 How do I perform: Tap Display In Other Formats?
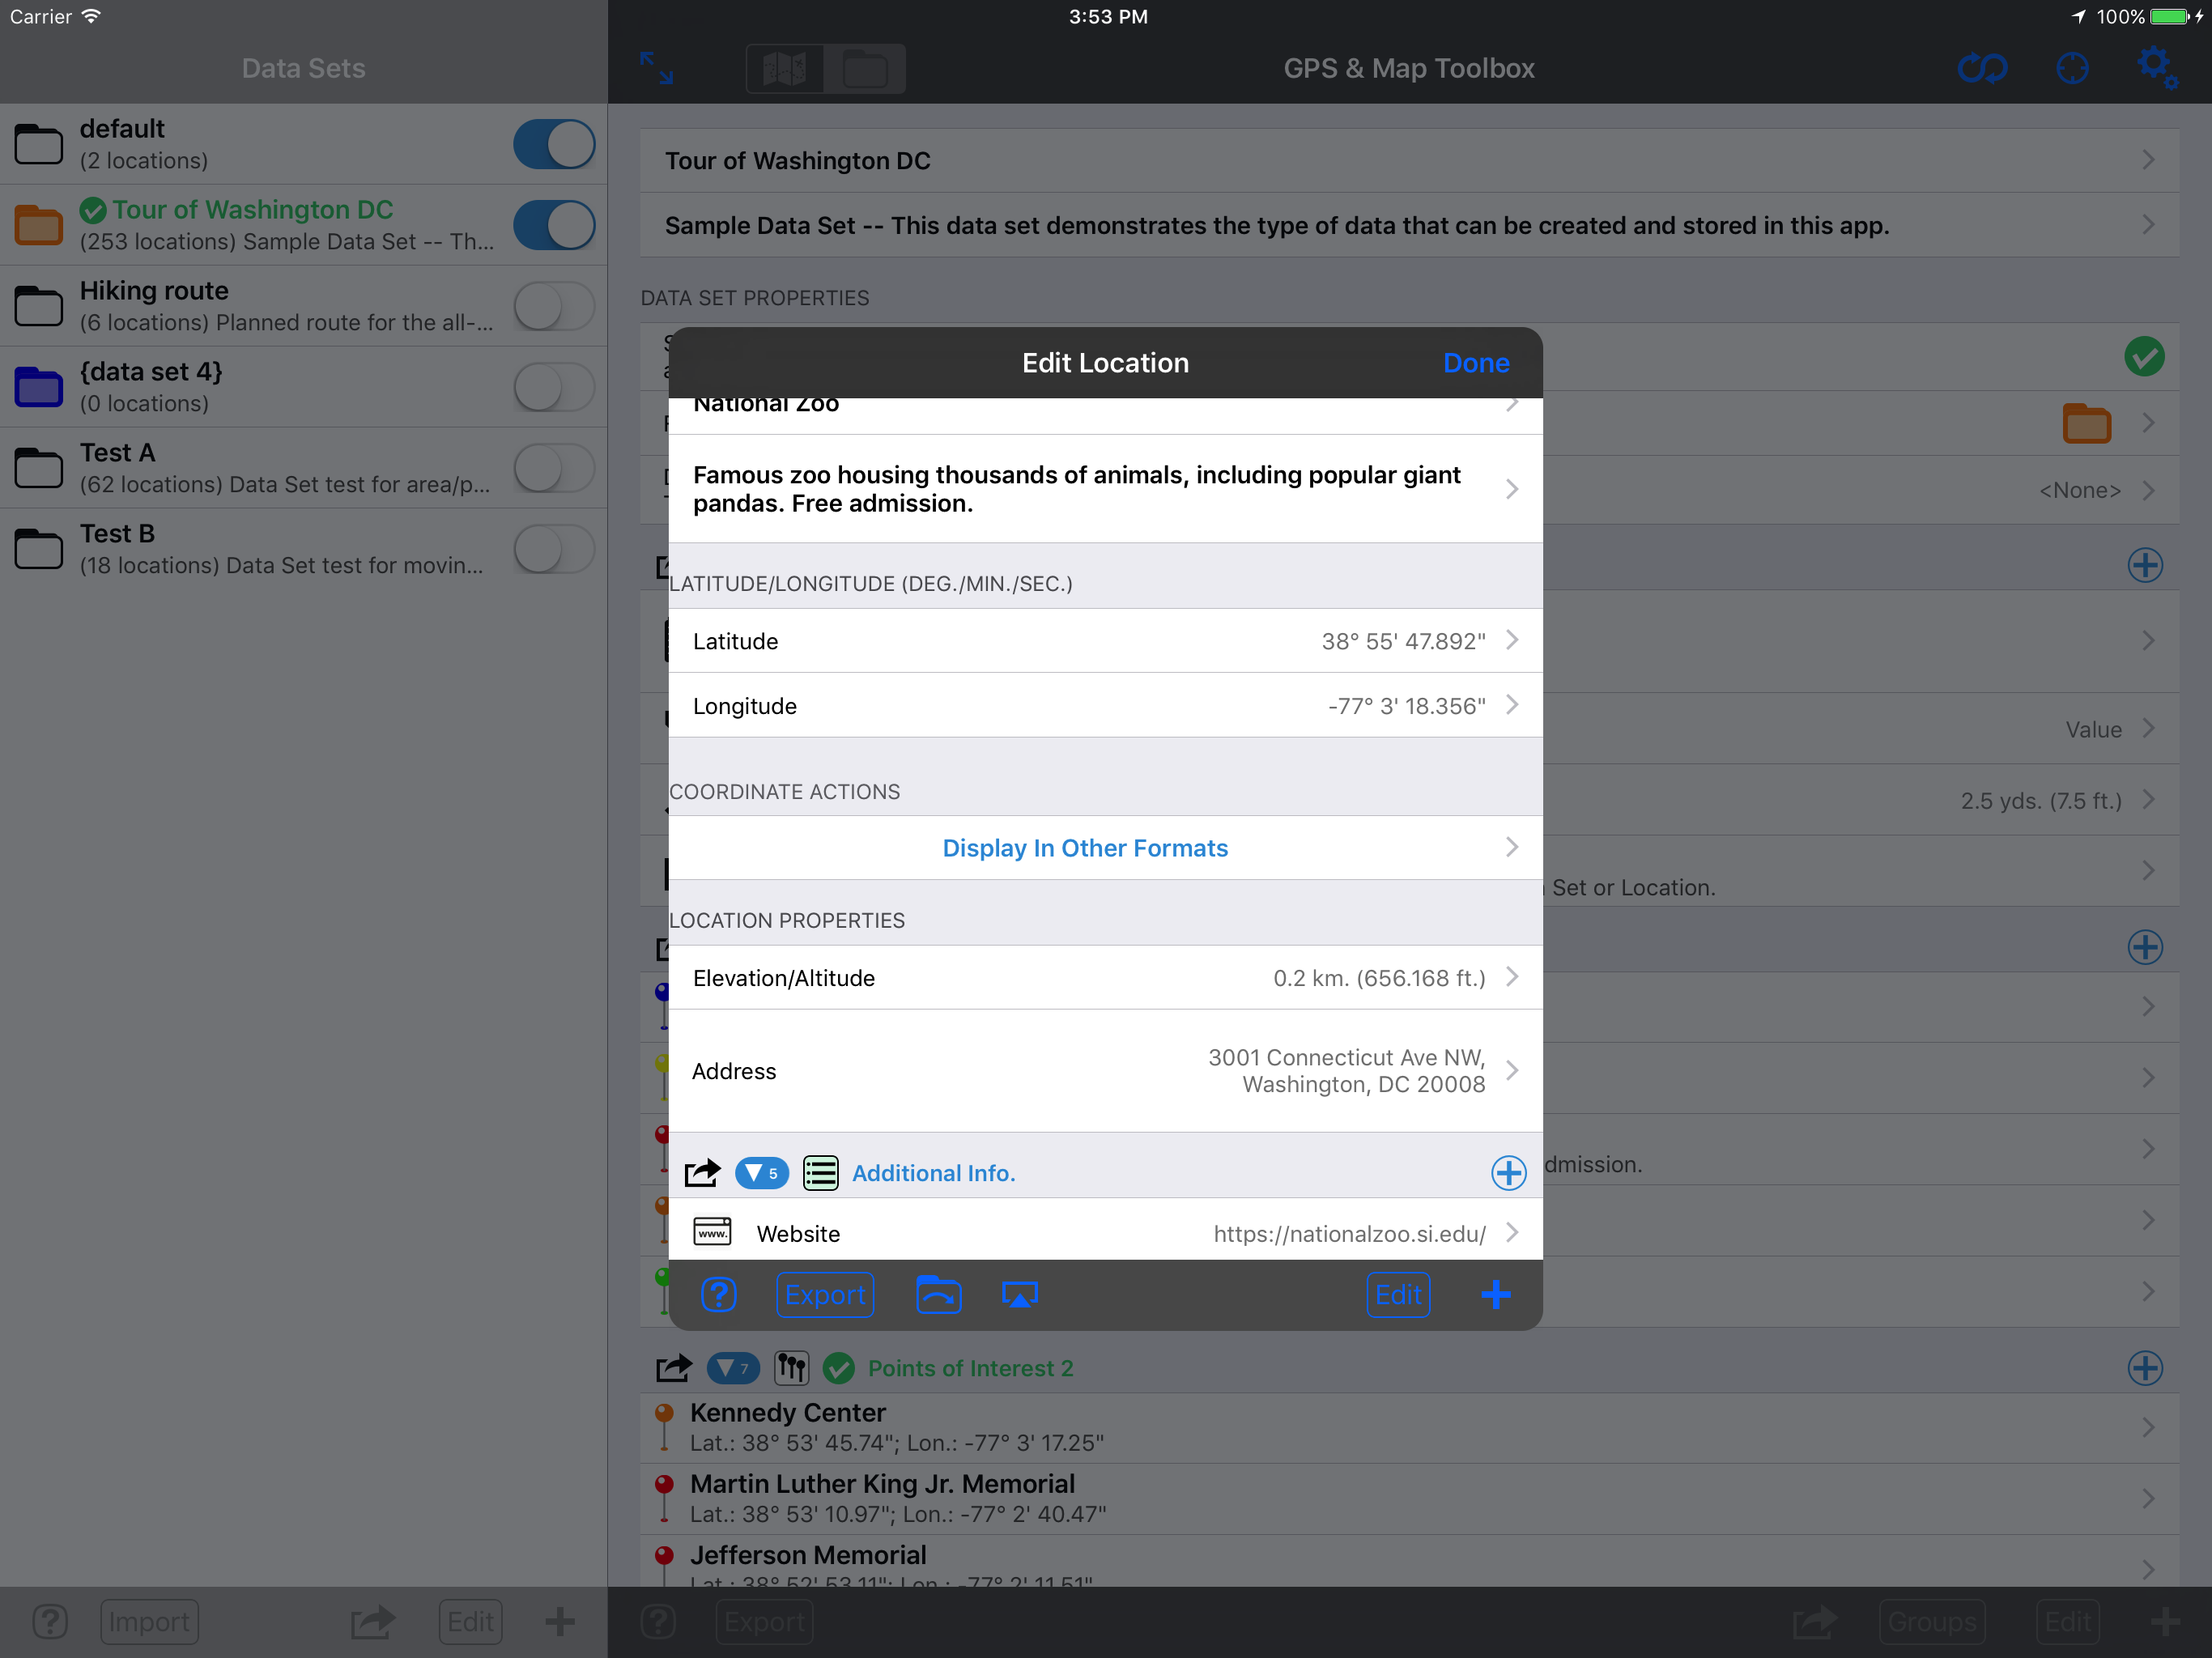pos(1085,847)
